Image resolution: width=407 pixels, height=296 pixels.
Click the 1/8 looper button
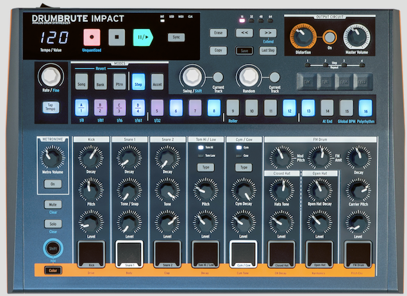(326, 82)
